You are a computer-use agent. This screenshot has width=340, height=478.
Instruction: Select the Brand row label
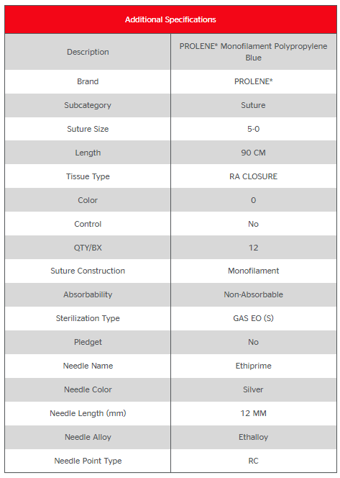coord(88,81)
